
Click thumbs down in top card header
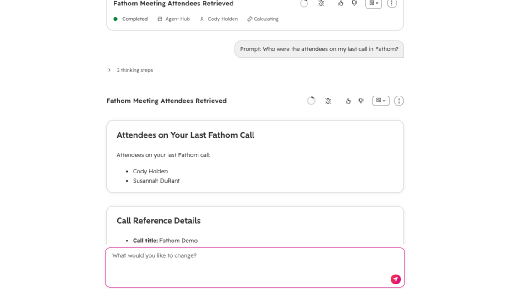[354, 3]
